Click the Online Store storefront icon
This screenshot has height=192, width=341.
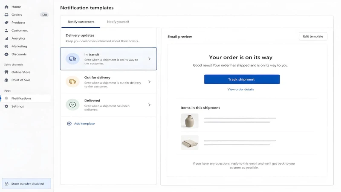click(x=6, y=72)
